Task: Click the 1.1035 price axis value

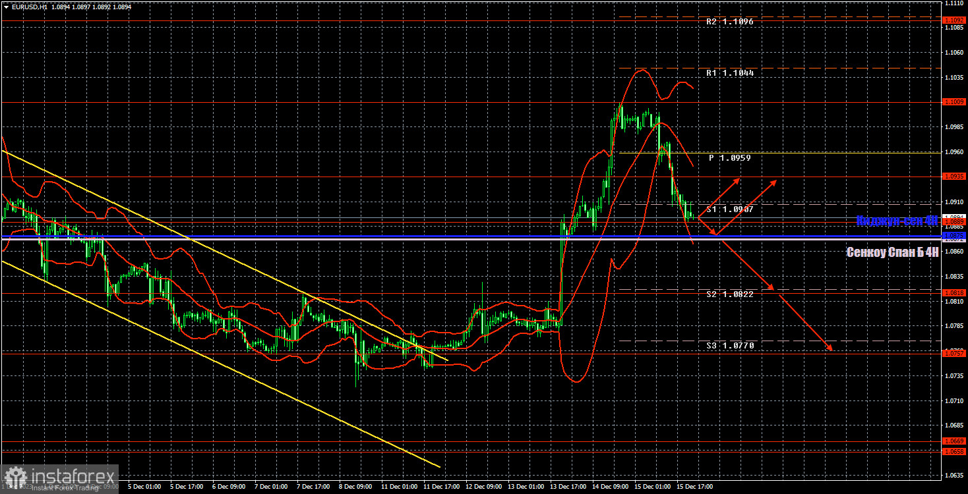Action: point(955,78)
